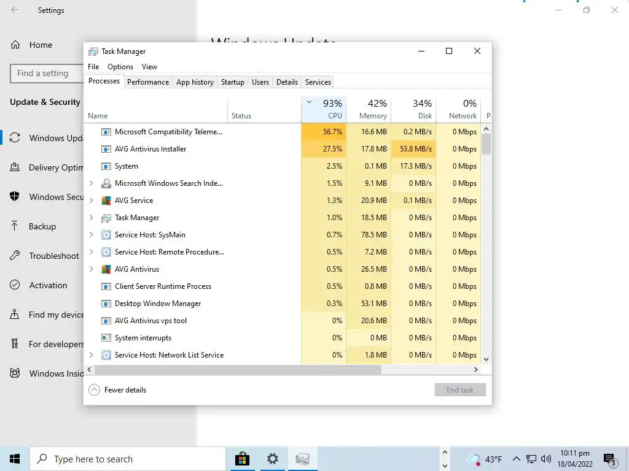Viewport: 629px width, 471px height.
Task: Click the Service Host: Remote Procedure icon
Action: (106, 252)
